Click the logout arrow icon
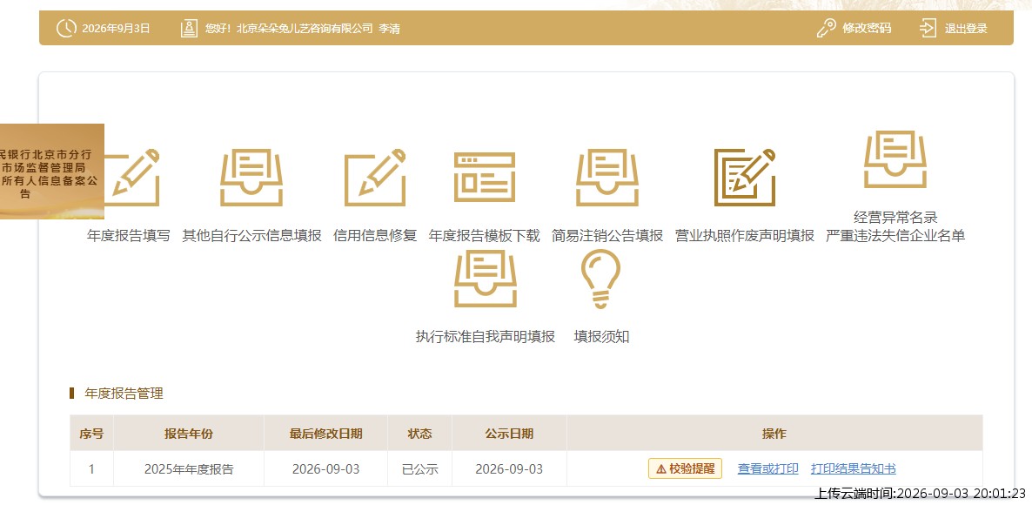 pyautogui.click(x=928, y=29)
